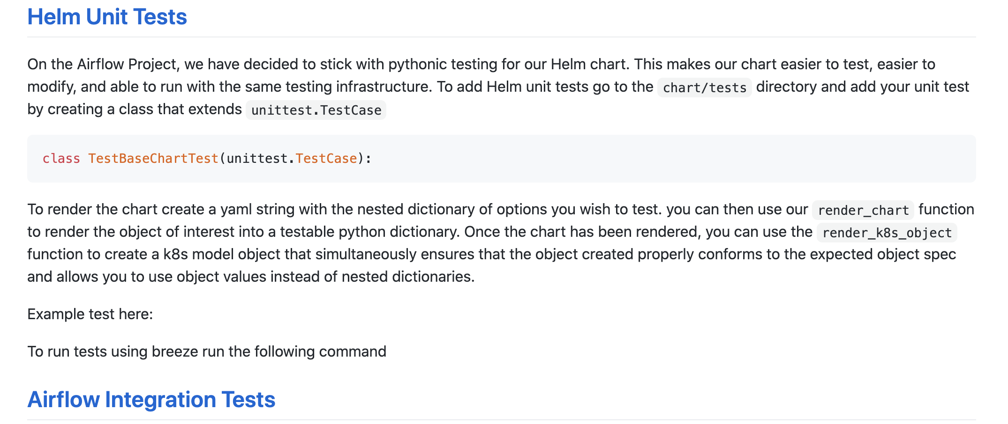Click the words "Airflow Project" in first paragraph

pos(127,64)
